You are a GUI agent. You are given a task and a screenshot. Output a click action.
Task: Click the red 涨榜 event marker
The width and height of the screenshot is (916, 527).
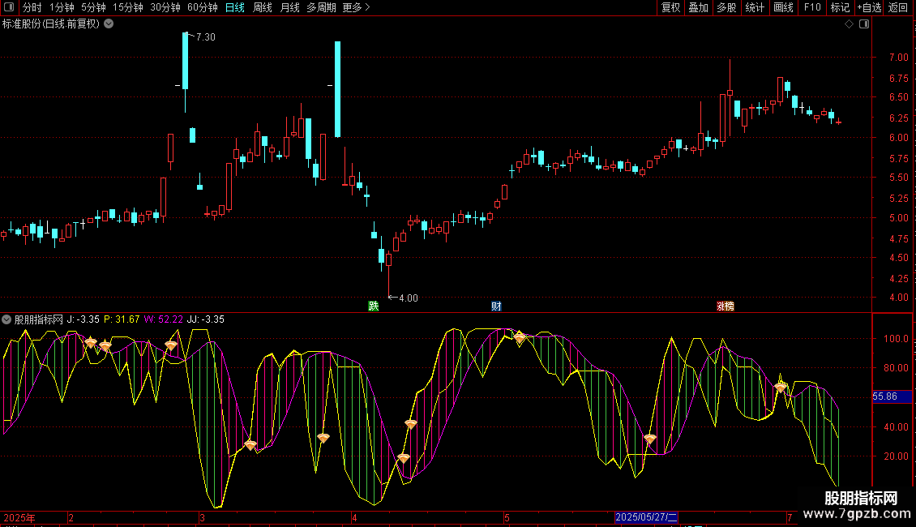(x=726, y=306)
